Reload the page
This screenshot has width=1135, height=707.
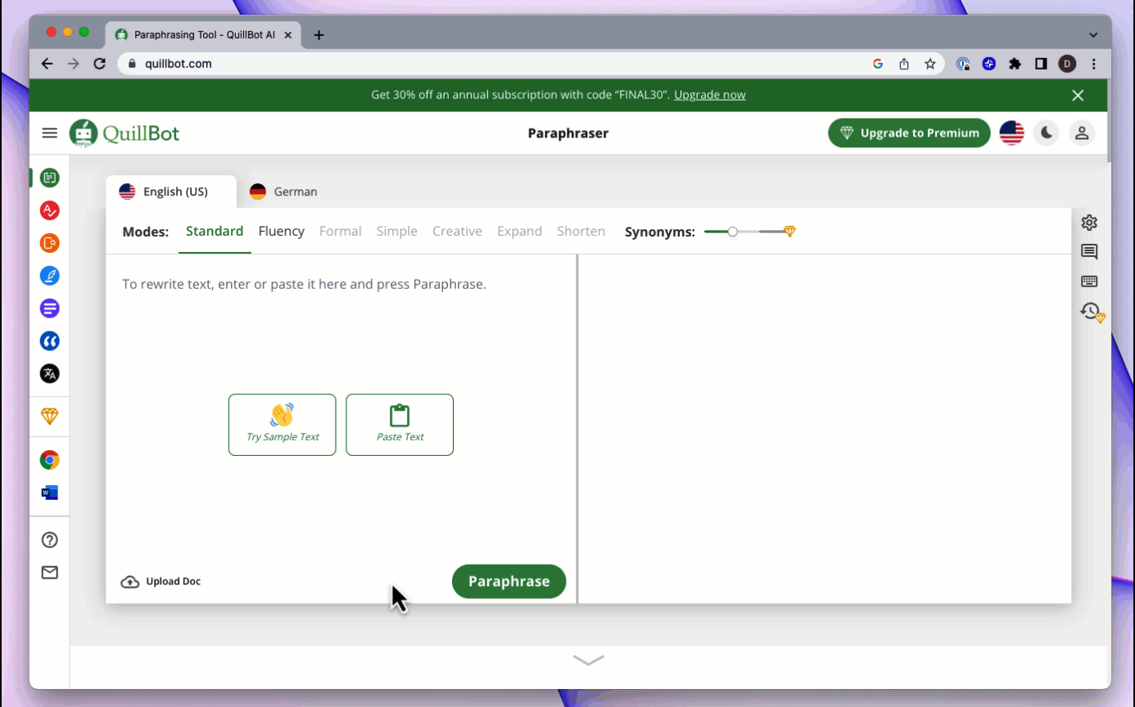pos(100,64)
